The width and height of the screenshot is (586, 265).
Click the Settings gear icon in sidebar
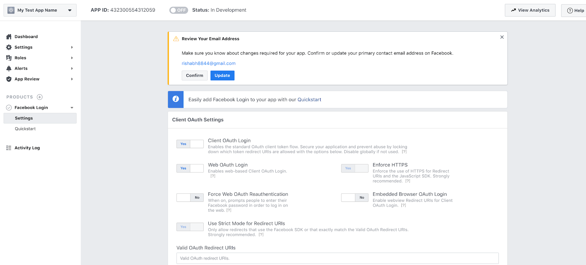9,47
